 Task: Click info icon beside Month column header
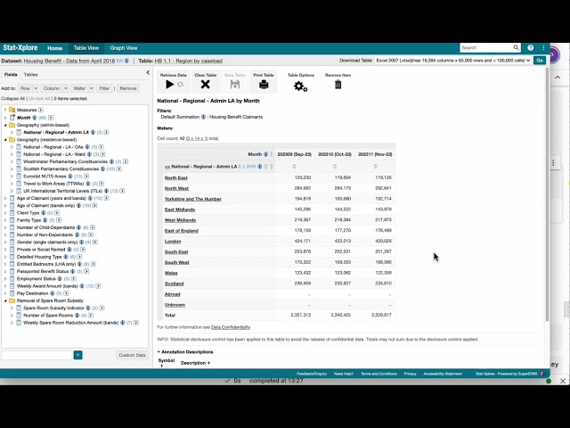pyautogui.click(x=265, y=154)
